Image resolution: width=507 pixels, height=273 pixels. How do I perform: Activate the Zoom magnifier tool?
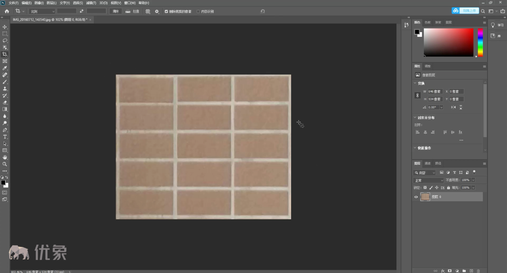pos(5,164)
